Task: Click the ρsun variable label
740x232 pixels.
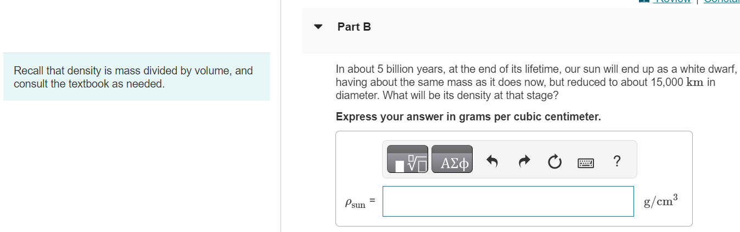Action: 355,202
